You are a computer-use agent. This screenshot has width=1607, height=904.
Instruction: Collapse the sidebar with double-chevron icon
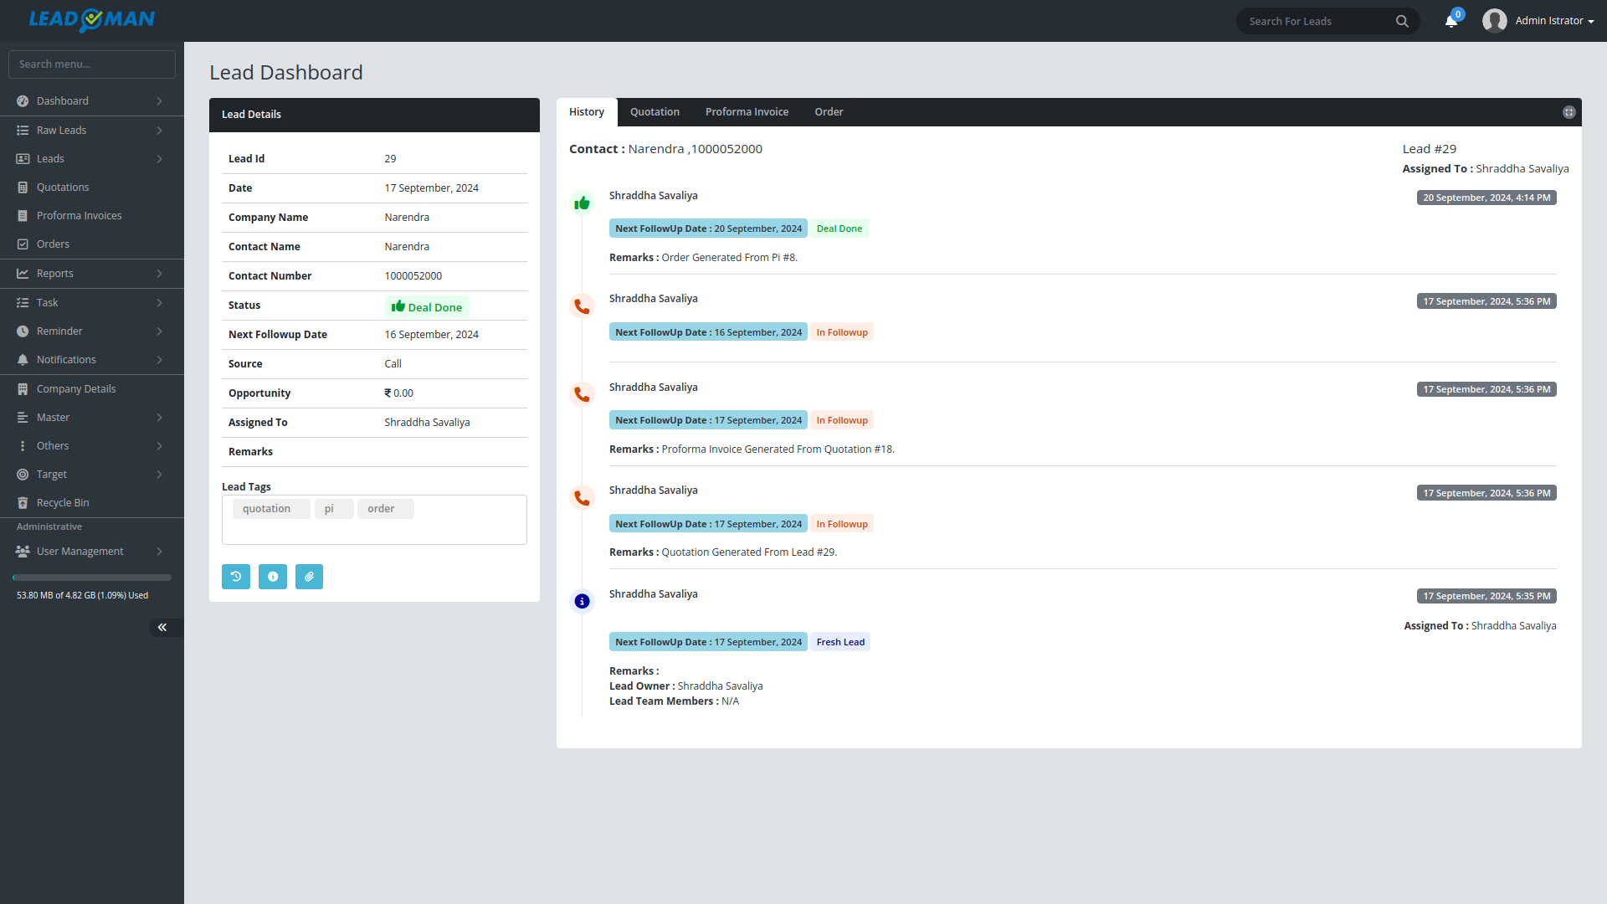162,627
